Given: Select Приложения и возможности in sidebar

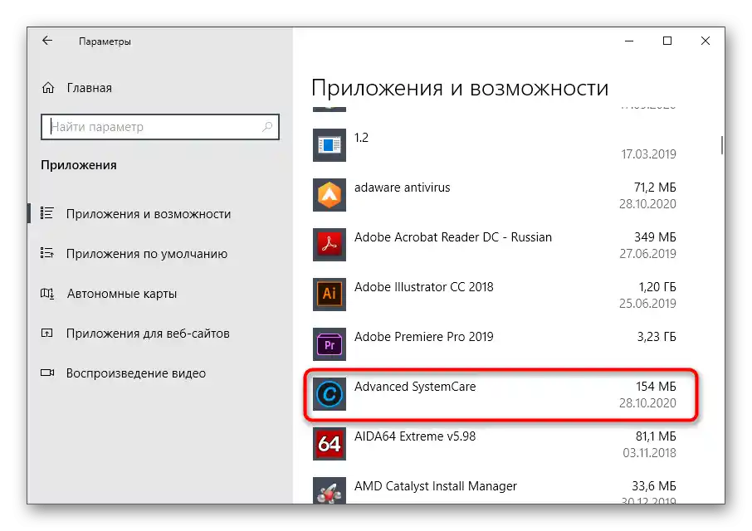Looking at the screenshot, I should (x=149, y=214).
